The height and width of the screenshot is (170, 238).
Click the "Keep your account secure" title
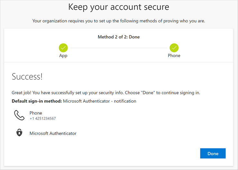coord(119,7)
